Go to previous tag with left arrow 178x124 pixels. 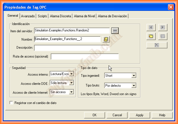(151, 27)
